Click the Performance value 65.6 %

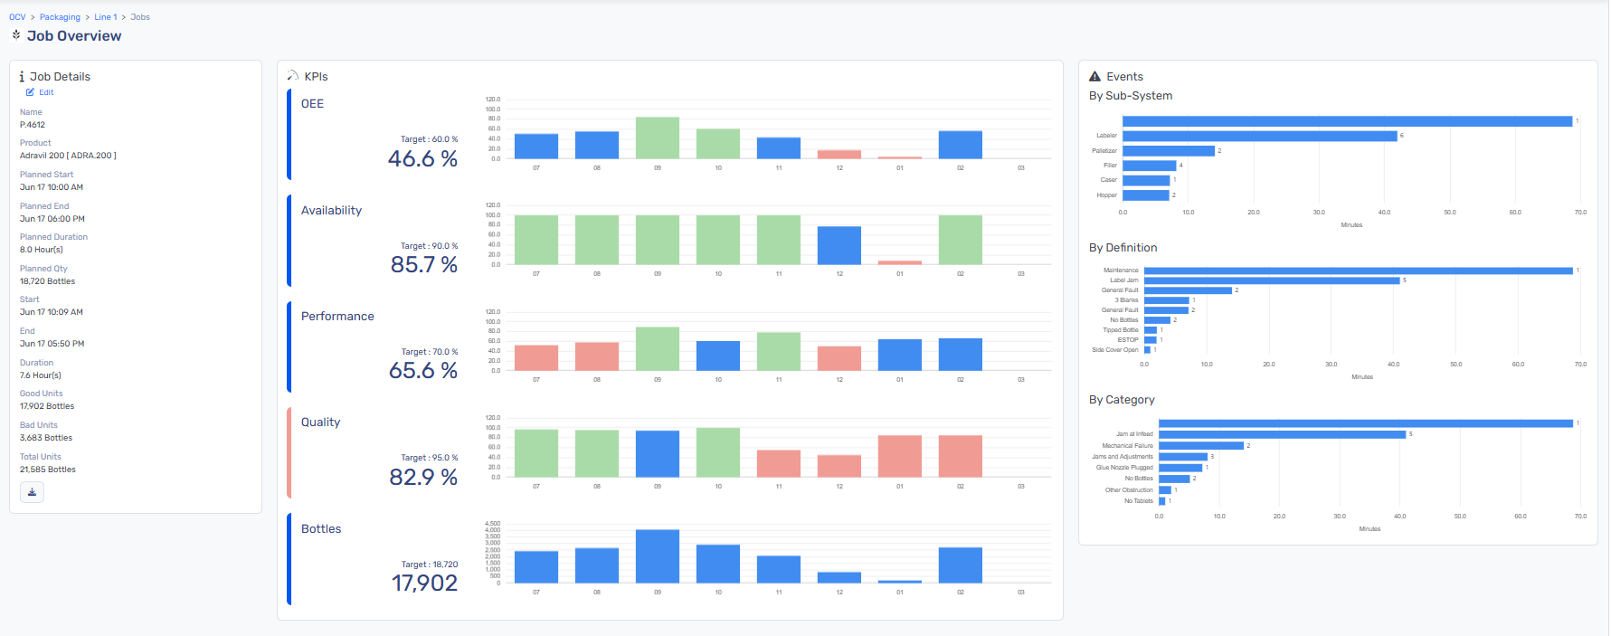point(423,371)
